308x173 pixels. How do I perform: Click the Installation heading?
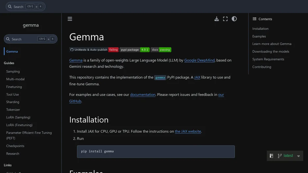89,120
